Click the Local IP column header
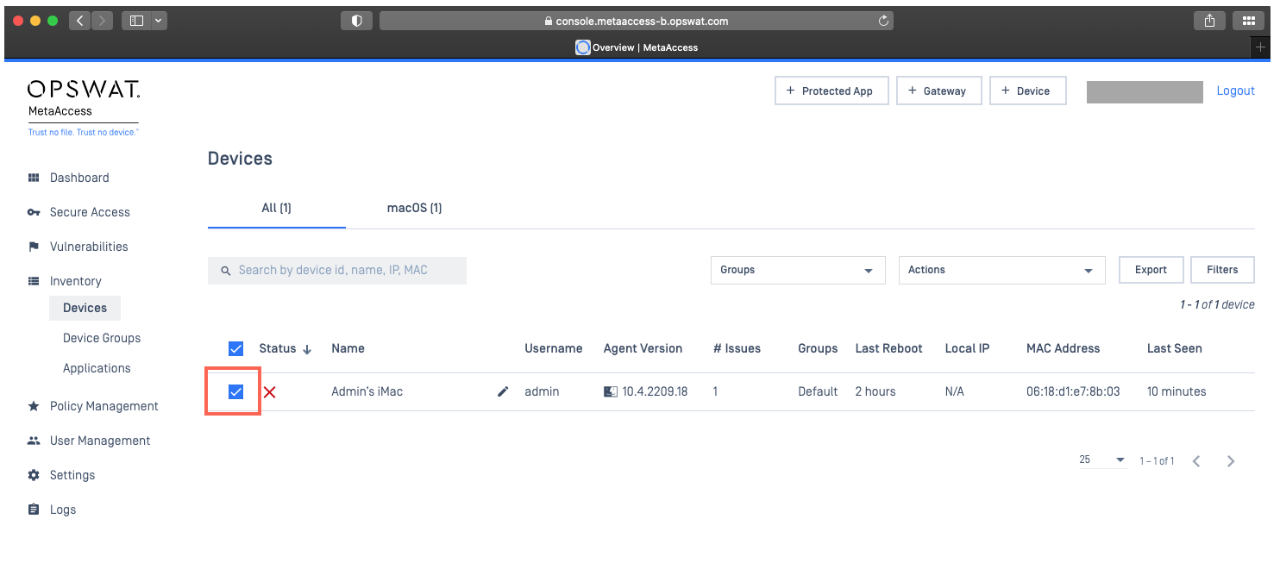1280x569 pixels. [967, 348]
